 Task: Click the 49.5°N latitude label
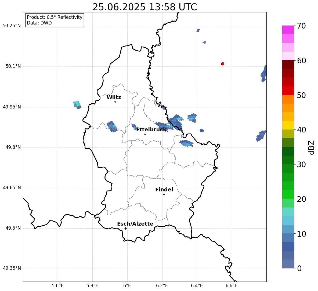pos(13,228)
